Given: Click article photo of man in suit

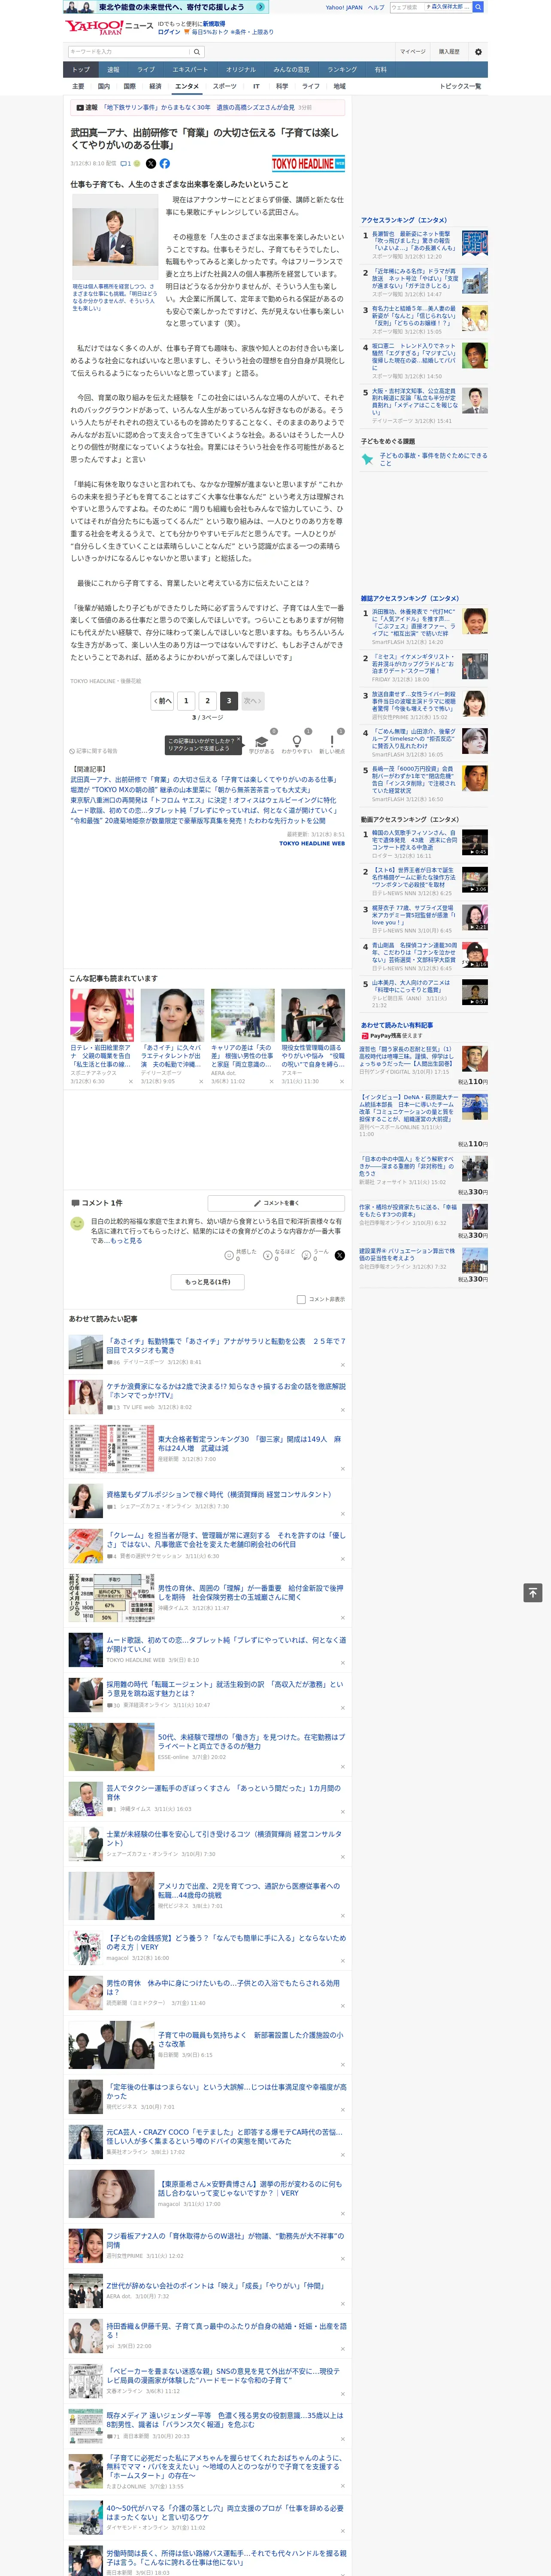Looking at the screenshot, I should pyautogui.click(x=115, y=236).
